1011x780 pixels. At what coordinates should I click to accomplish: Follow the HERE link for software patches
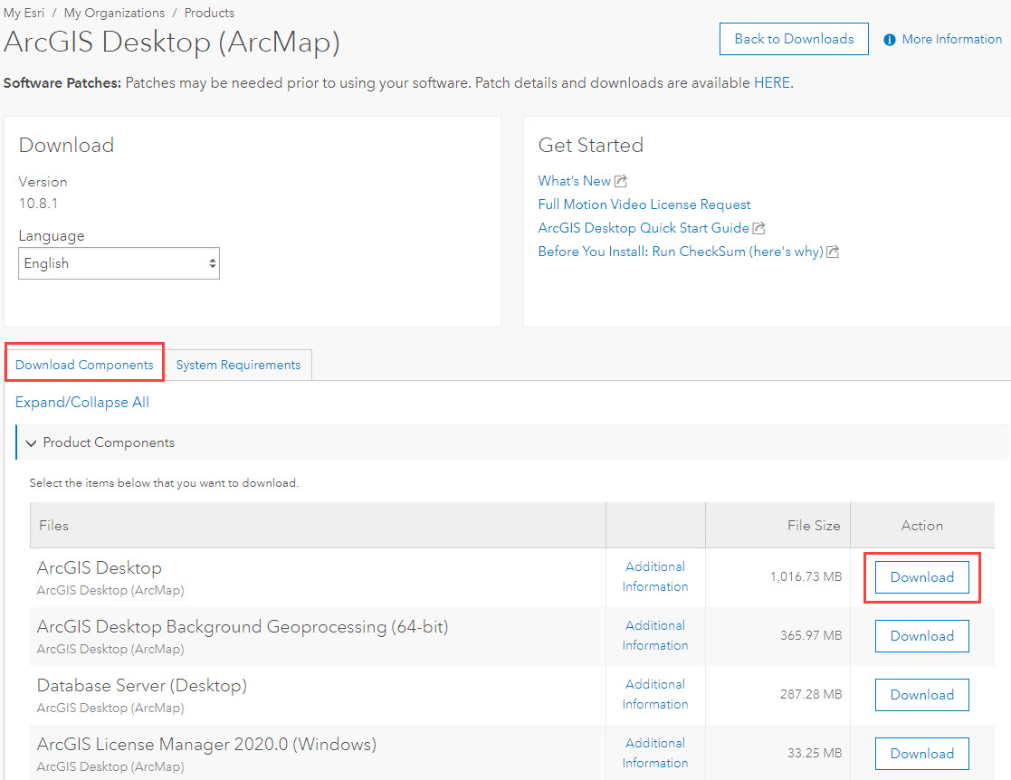(772, 83)
